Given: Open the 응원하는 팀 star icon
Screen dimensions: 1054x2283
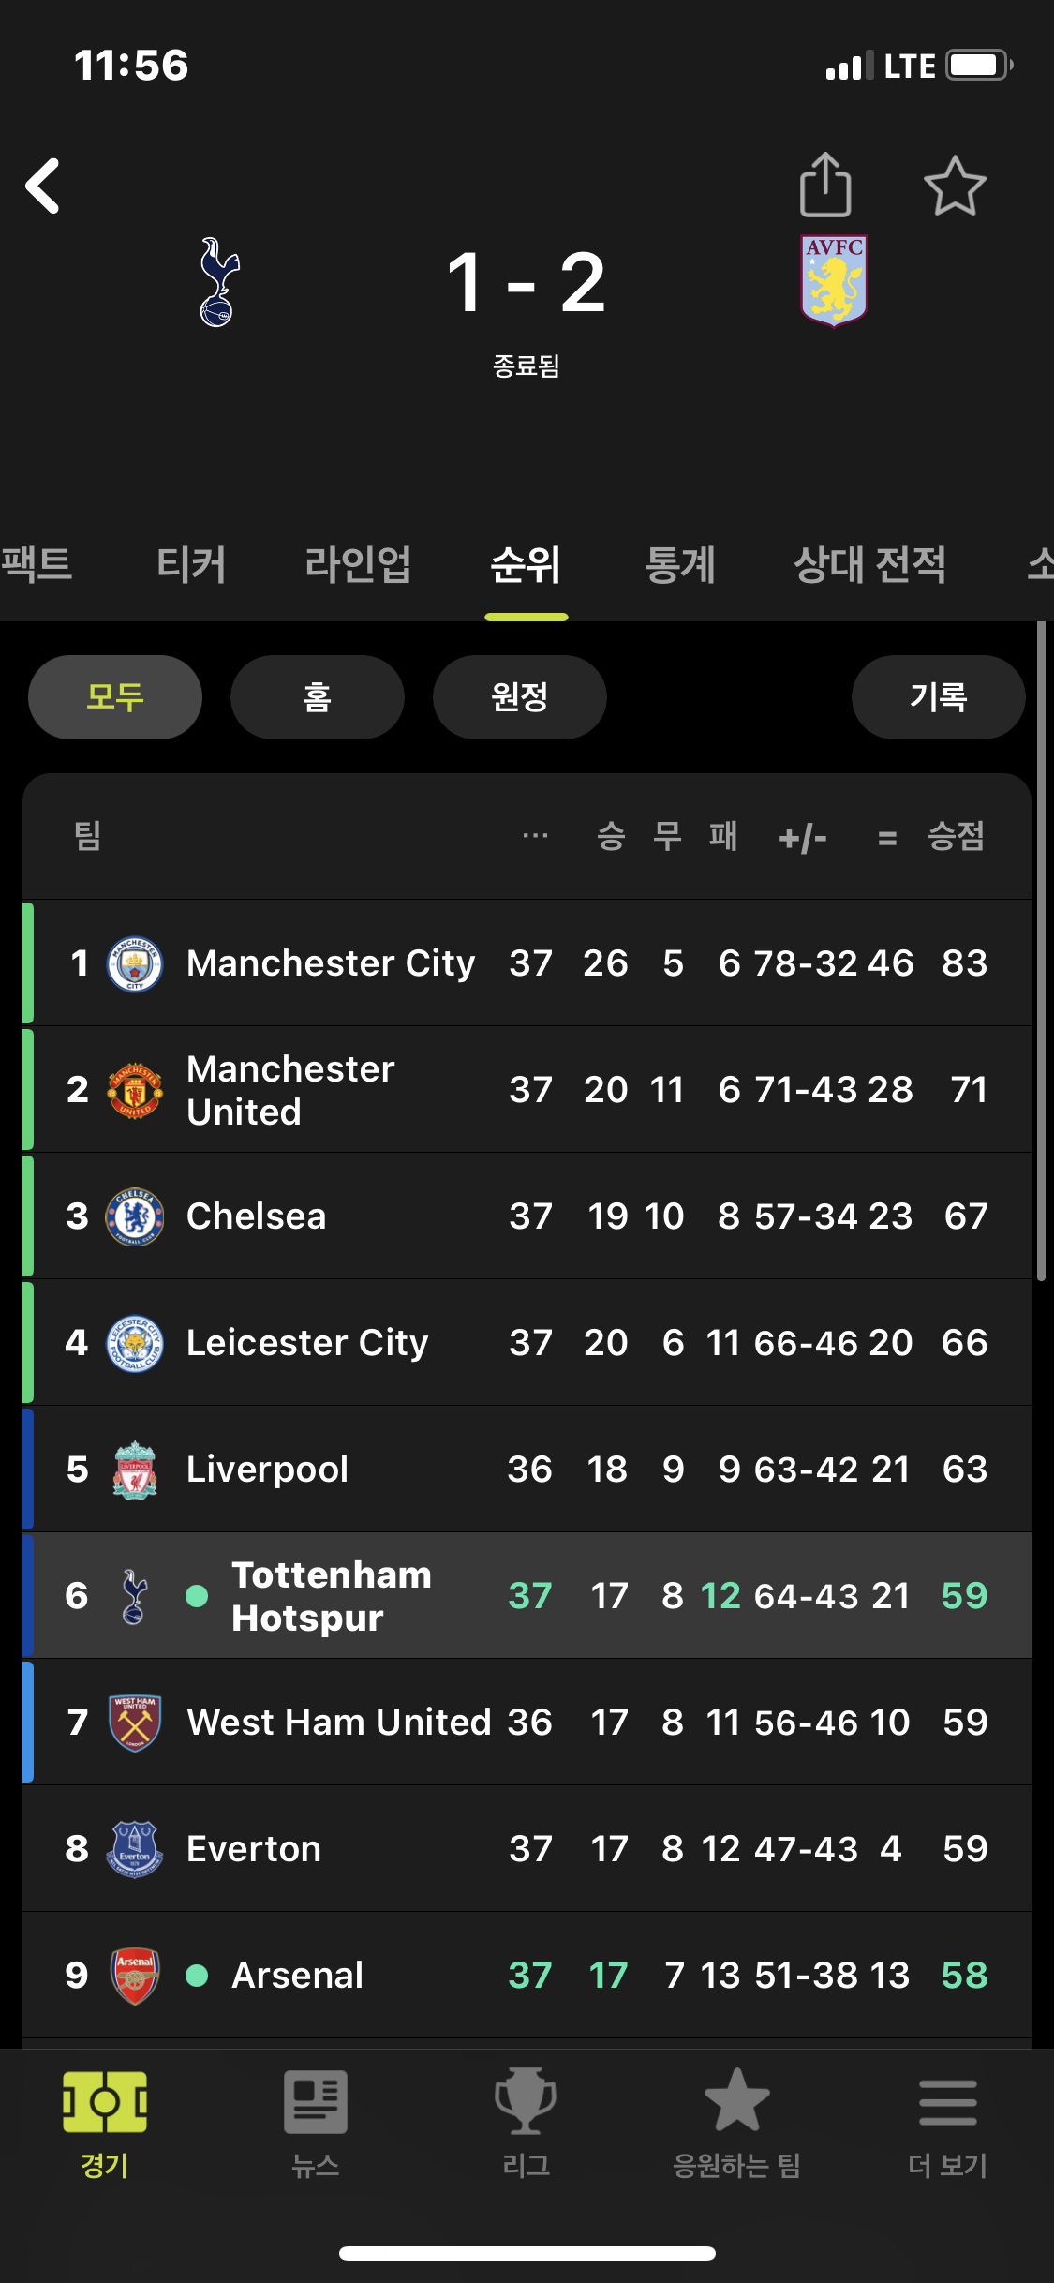Looking at the screenshot, I should [736, 2100].
